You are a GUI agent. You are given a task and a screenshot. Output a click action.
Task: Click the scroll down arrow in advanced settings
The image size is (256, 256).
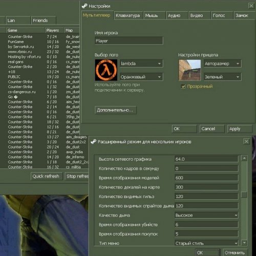[244, 243]
